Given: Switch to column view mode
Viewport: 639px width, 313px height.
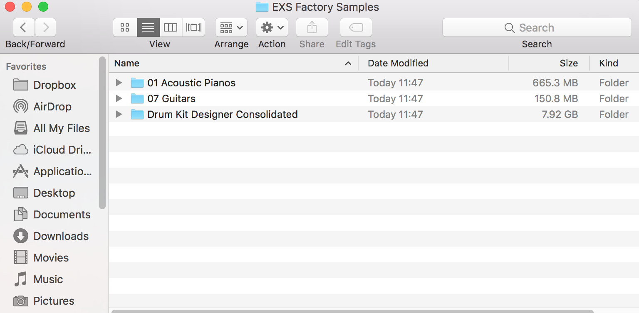Looking at the screenshot, I should click(x=171, y=28).
